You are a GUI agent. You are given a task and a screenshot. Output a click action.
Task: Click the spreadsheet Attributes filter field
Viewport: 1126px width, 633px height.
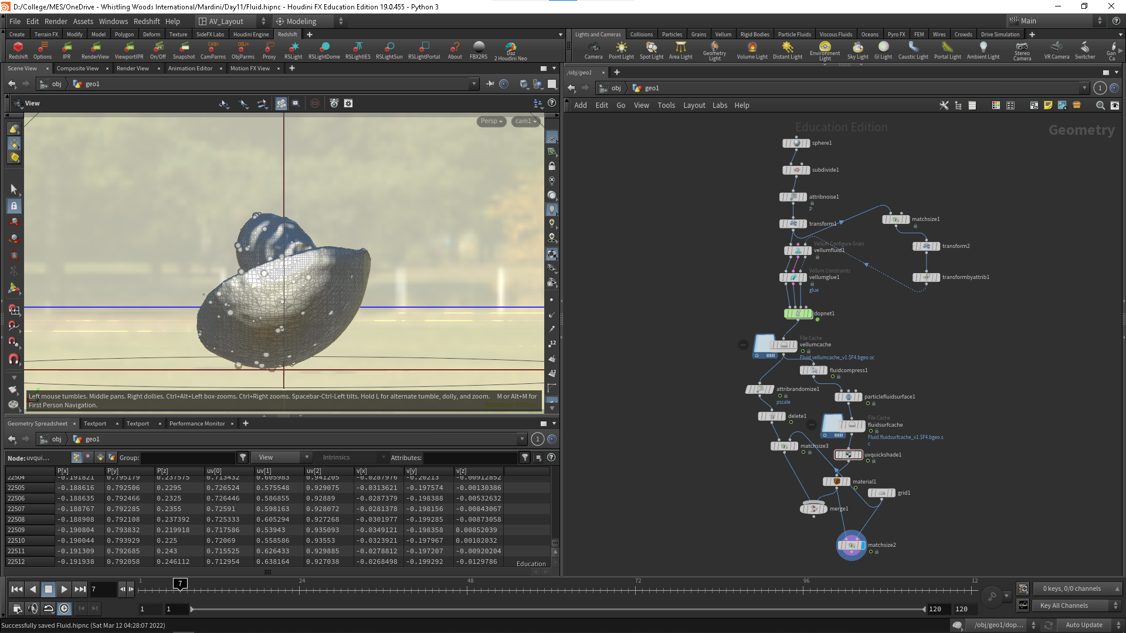pyautogui.click(x=470, y=457)
